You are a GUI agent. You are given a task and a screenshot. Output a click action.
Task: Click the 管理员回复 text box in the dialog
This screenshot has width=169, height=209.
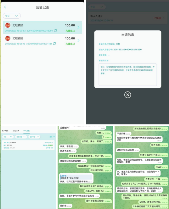pos(128,75)
